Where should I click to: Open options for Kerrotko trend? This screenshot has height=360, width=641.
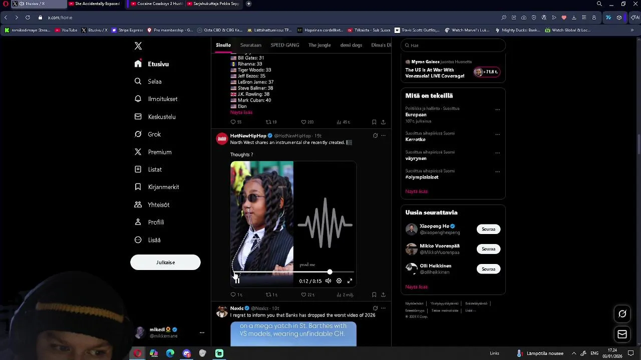click(497, 134)
